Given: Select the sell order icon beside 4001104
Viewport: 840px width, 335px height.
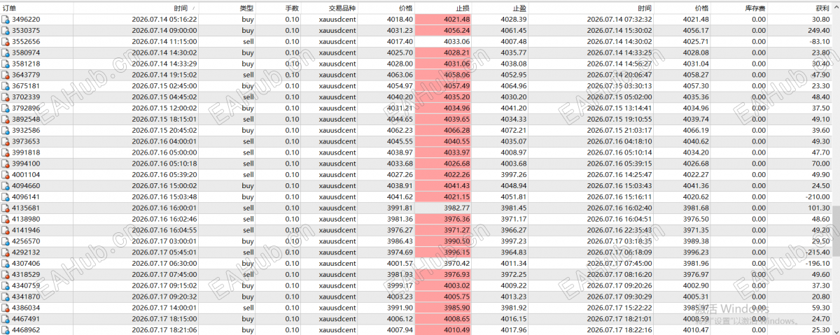Looking at the screenshot, I should click(6, 174).
